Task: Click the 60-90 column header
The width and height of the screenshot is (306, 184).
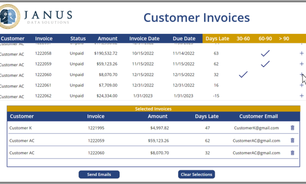Action: pyautogui.click(x=265, y=39)
